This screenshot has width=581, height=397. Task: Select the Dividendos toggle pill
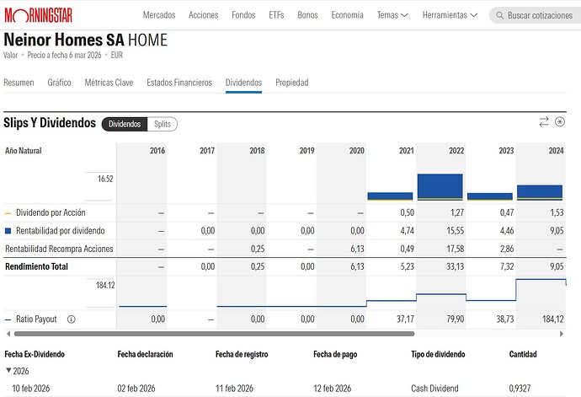[x=125, y=124]
